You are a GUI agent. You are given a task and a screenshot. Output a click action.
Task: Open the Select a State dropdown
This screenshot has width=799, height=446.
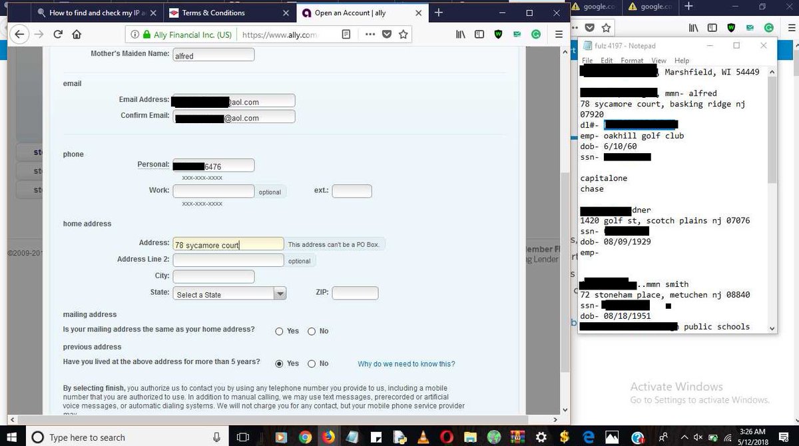(x=230, y=294)
